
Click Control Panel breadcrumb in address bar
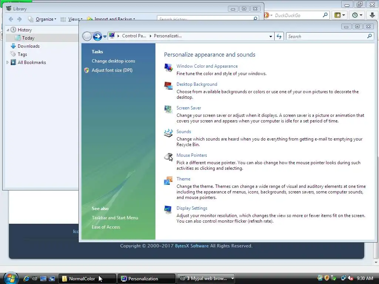(134, 36)
